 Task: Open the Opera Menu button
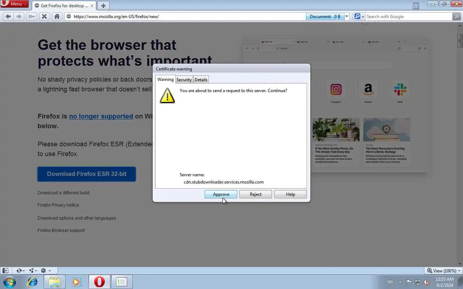(x=14, y=4)
